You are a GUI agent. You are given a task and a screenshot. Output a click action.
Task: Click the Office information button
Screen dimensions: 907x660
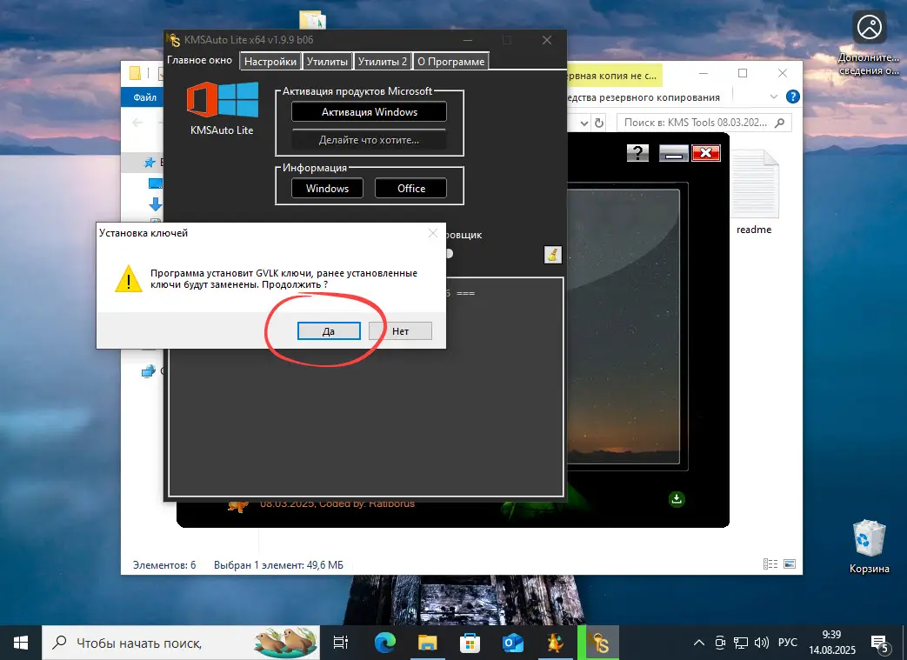pos(411,188)
